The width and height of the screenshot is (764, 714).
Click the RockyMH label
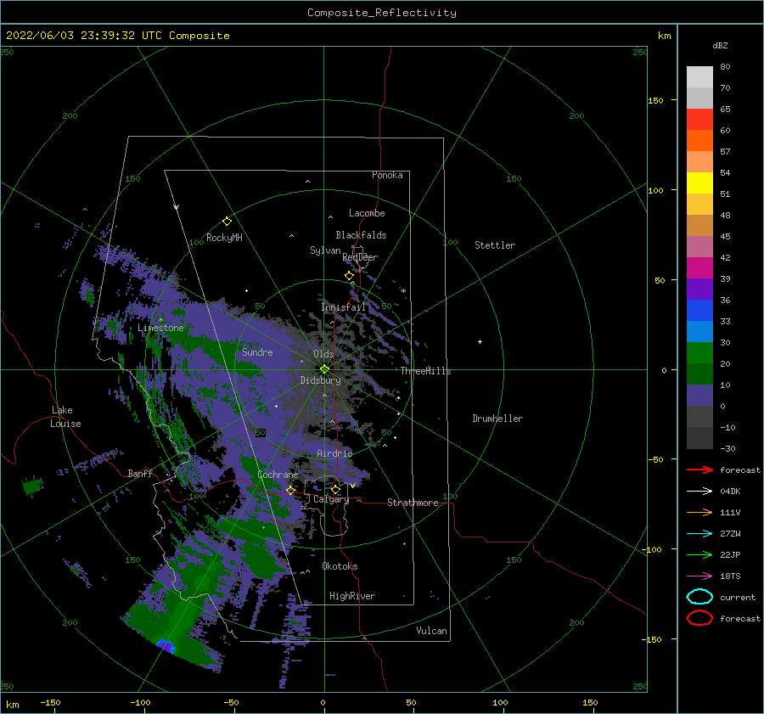[224, 238]
